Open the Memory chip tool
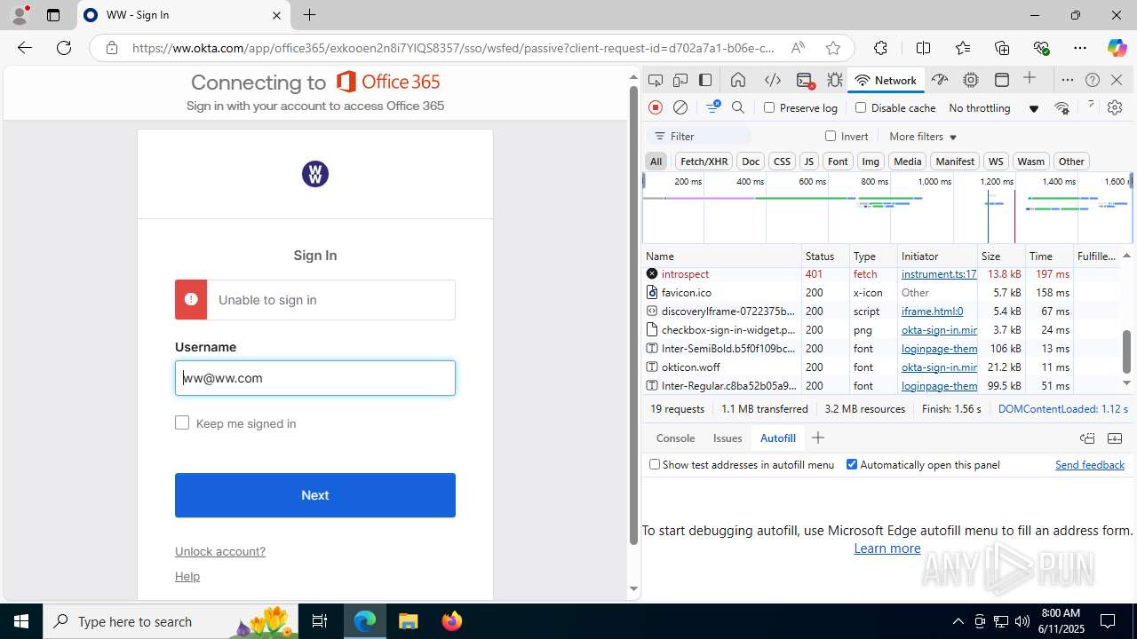The width and height of the screenshot is (1137, 639). (971, 80)
